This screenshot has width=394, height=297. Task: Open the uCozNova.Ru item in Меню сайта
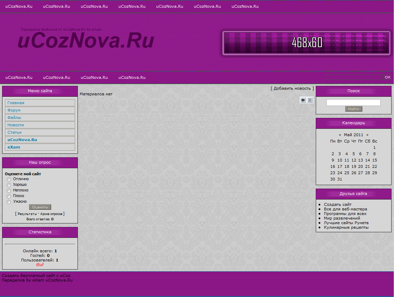[x=40, y=140]
